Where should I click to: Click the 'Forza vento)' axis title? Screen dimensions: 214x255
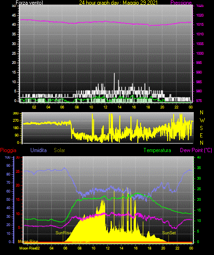tap(29, 3)
